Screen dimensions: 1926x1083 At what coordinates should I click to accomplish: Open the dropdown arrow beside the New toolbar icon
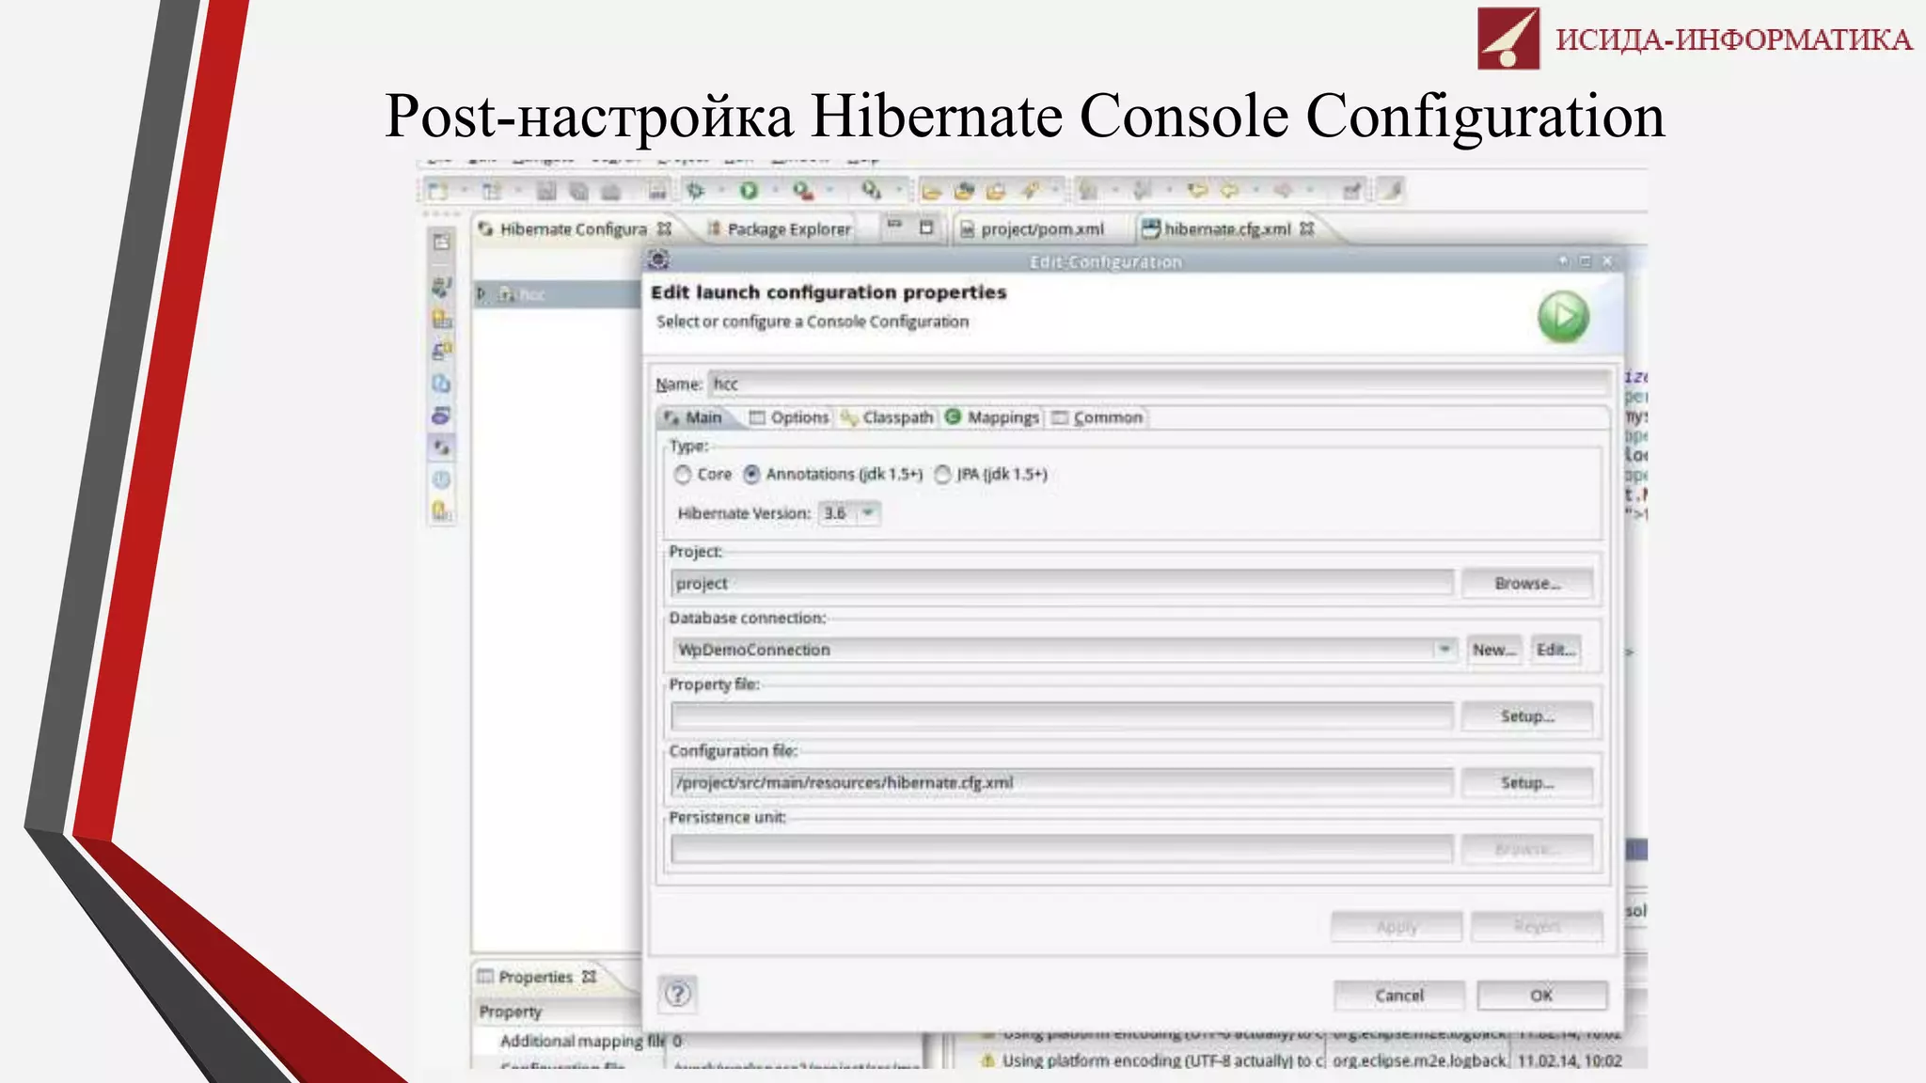(464, 192)
